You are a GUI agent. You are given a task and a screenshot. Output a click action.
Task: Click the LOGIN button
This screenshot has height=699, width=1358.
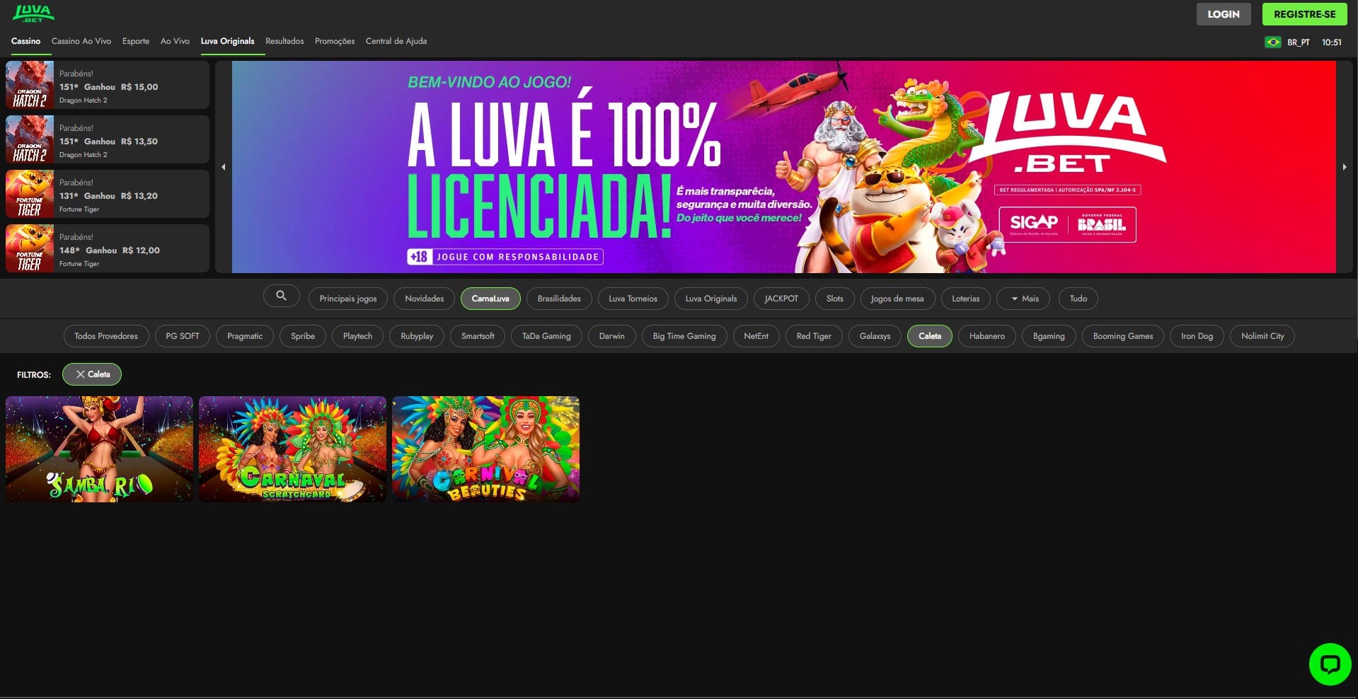1224,14
